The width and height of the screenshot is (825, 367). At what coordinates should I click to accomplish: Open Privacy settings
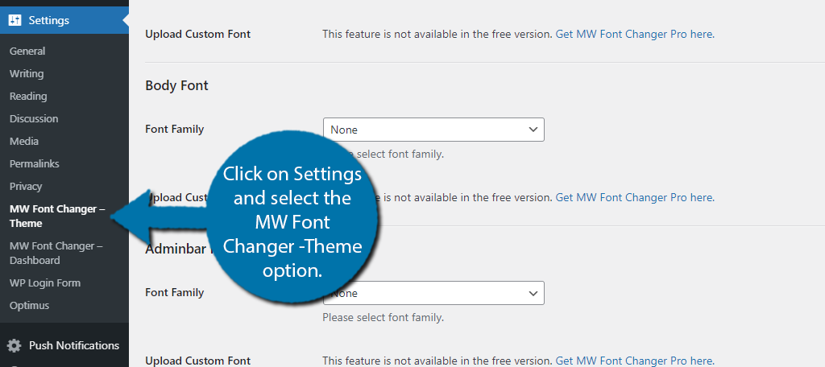25,187
